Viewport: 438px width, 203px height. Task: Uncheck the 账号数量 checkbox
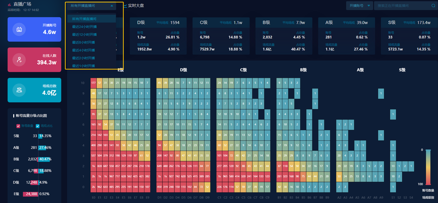(x=18, y=126)
